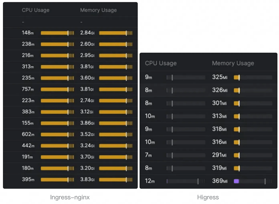The image size is (279, 204).
Task: Click the CPU bar next to 148m
Action: [x=57, y=33]
